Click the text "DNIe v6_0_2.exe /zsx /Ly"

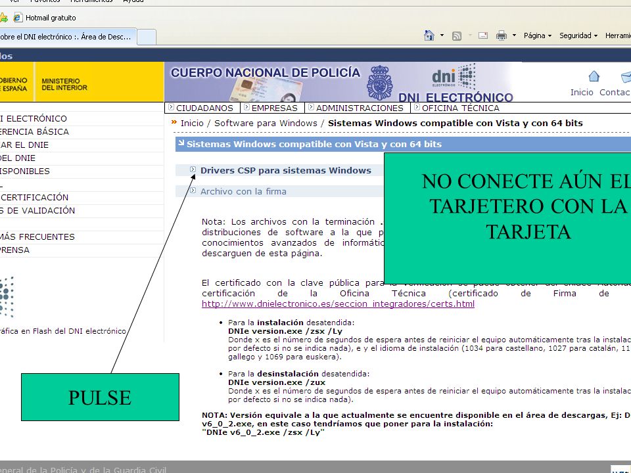click(x=263, y=432)
